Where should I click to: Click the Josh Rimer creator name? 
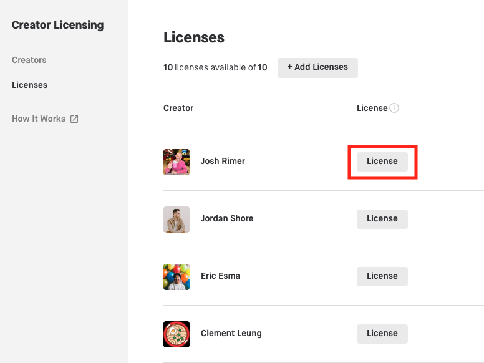[x=223, y=161]
